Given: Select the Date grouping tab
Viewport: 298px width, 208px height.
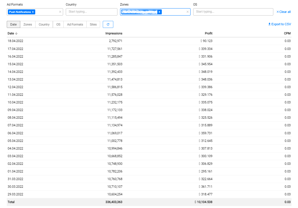Looking at the screenshot, I should (x=14, y=24).
